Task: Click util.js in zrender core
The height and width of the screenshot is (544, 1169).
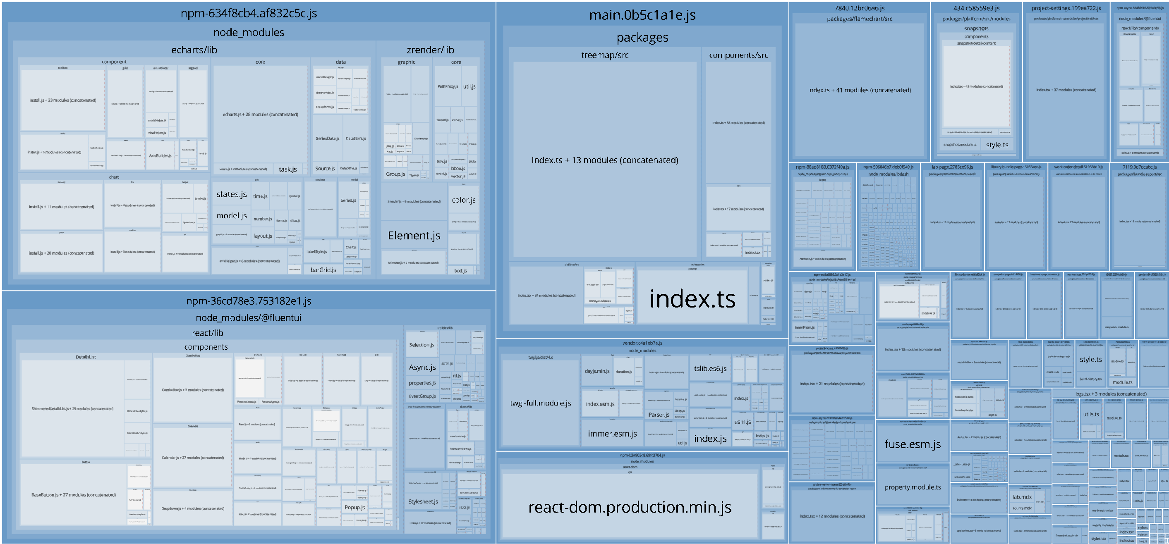Action: (469, 86)
